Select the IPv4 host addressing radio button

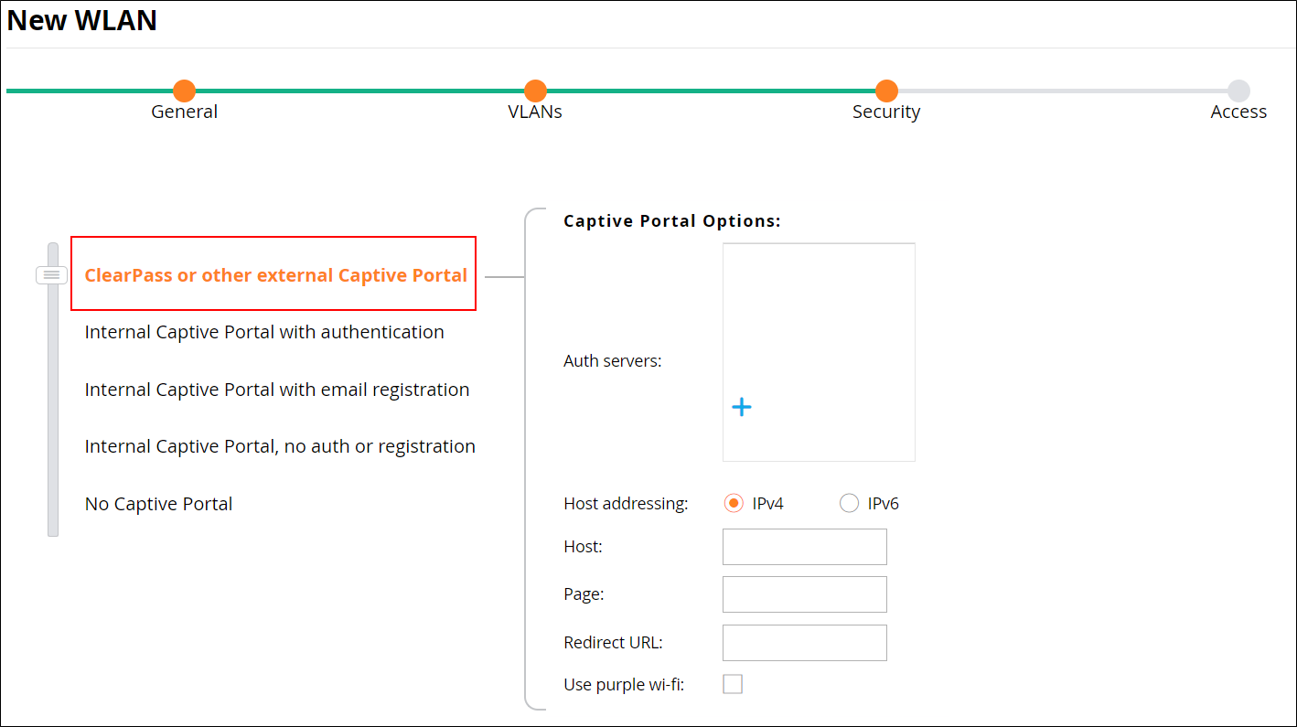tap(733, 503)
